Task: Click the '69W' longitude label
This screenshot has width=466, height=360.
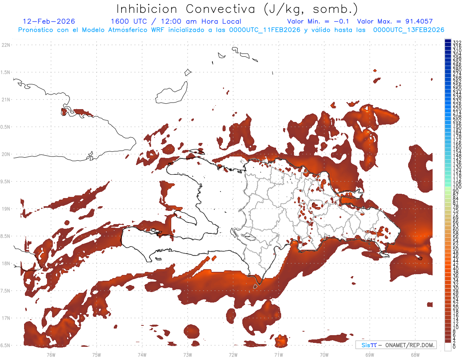Action: (x=369, y=355)
